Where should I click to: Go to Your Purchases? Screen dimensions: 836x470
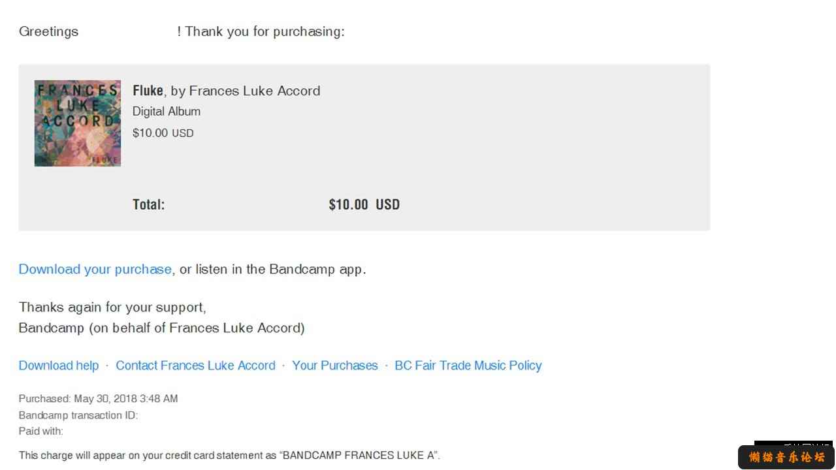(x=335, y=366)
